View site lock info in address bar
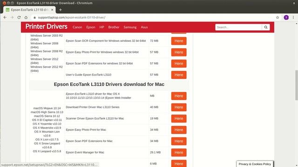Viewport: 298px width, 167px height. [x=34, y=18]
